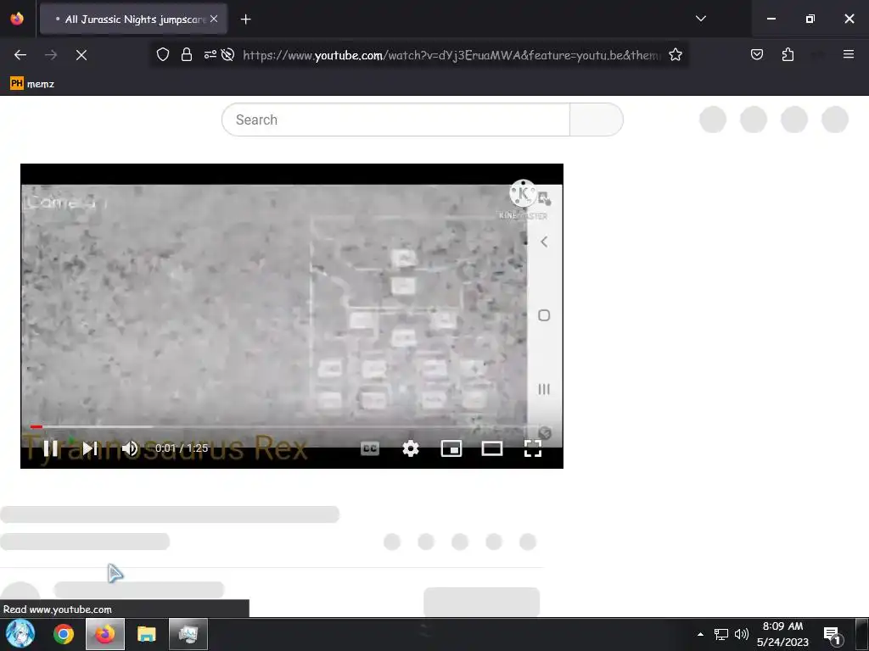Open the Firefox extensions menu

click(x=788, y=54)
